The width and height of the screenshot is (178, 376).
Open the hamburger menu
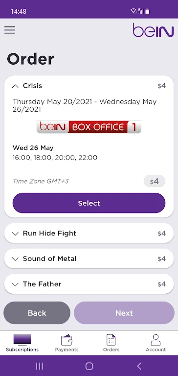[10, 30]
